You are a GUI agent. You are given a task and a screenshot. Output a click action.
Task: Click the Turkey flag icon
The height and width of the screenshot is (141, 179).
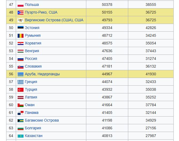(x=21, y=90)
